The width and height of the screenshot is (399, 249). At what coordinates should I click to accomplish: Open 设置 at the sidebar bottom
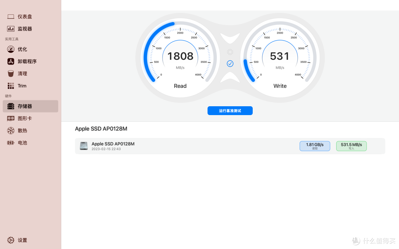coord(31,240)
